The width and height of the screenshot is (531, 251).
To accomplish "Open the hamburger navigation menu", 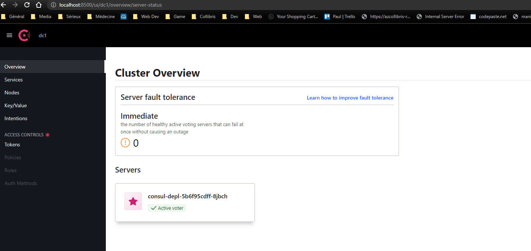I will coord(10,35).
